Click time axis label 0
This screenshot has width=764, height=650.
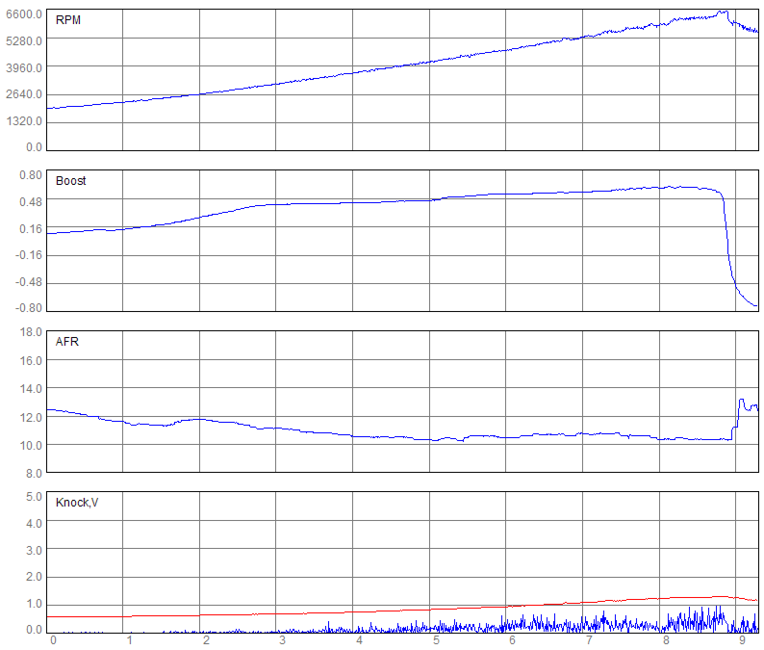pyautogui.click(x=53, y=640)
